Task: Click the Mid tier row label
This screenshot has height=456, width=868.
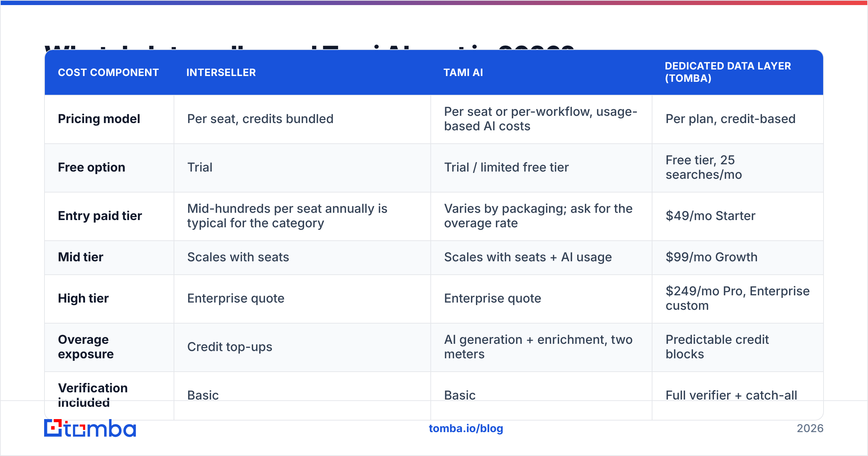Action: pos(81,257)
